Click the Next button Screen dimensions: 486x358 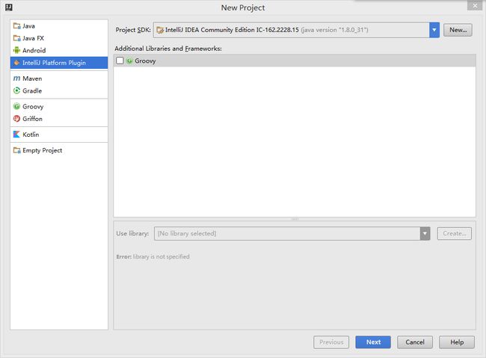point(373,342)
